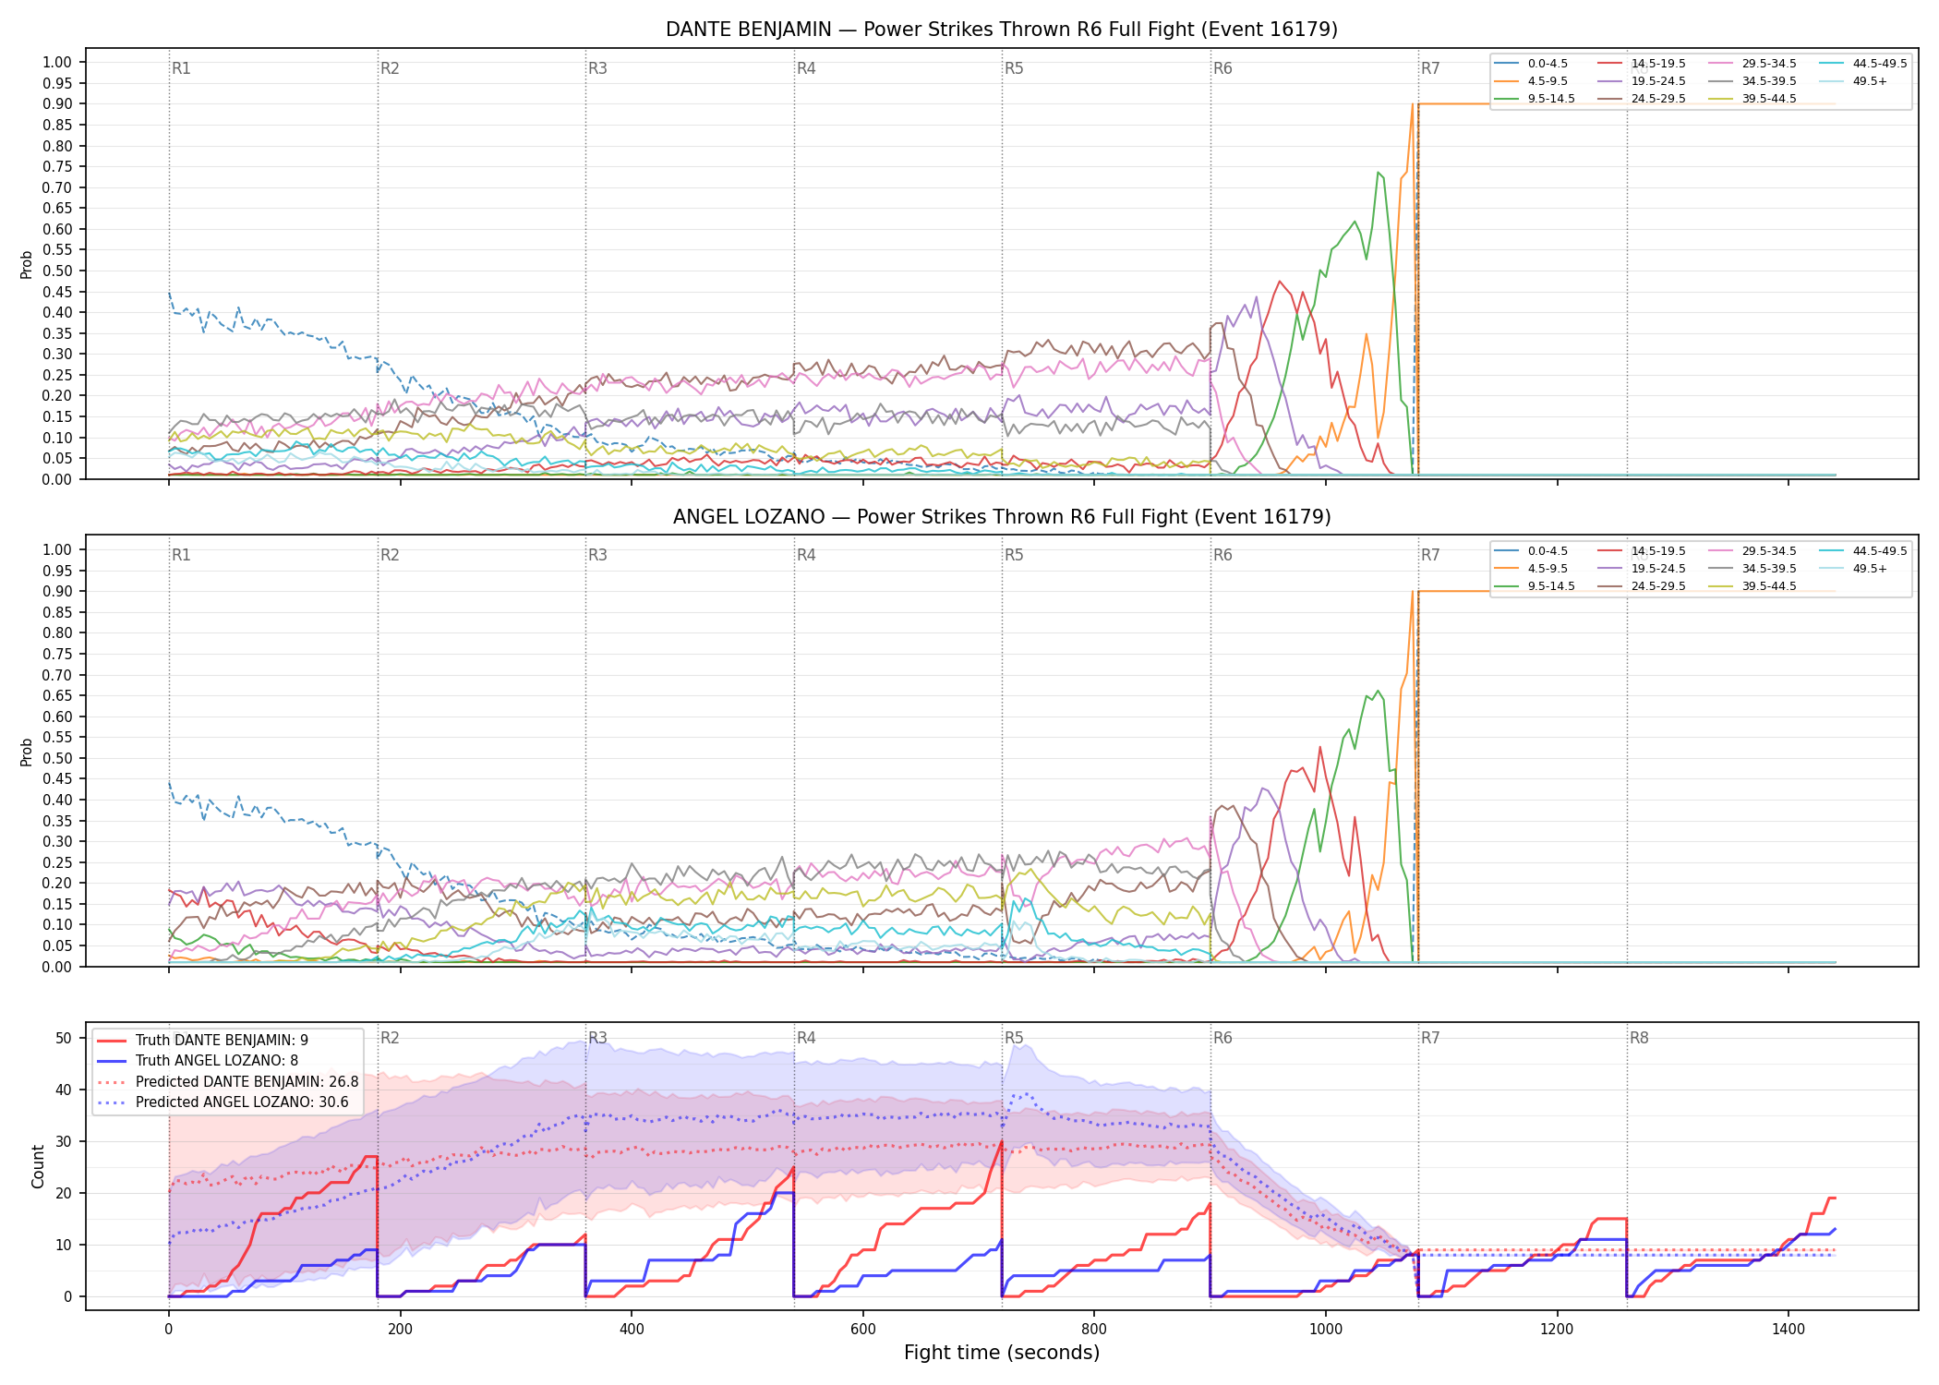Image resolution: width=1939 pixels, height=1385 pixels.
Task: Click the "1400" tick on the fight time axis
Action: [1788, 1329]
